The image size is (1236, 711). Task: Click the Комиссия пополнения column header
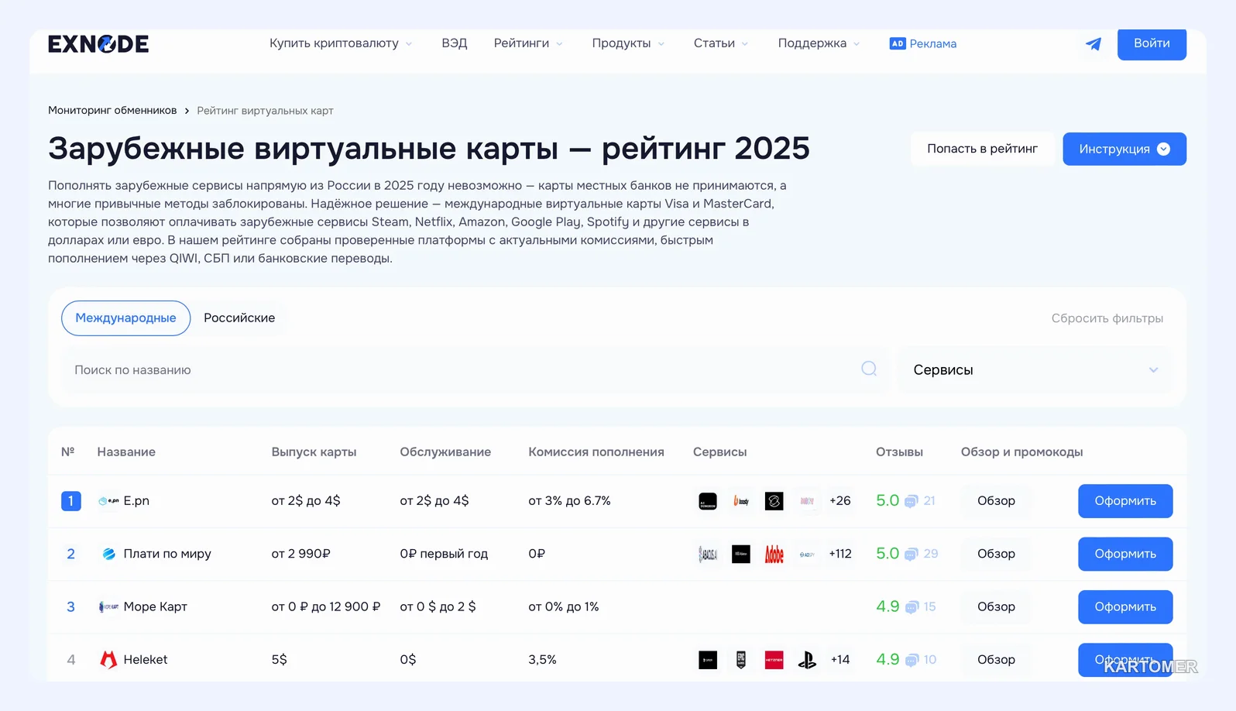click(x=596, y=452)
